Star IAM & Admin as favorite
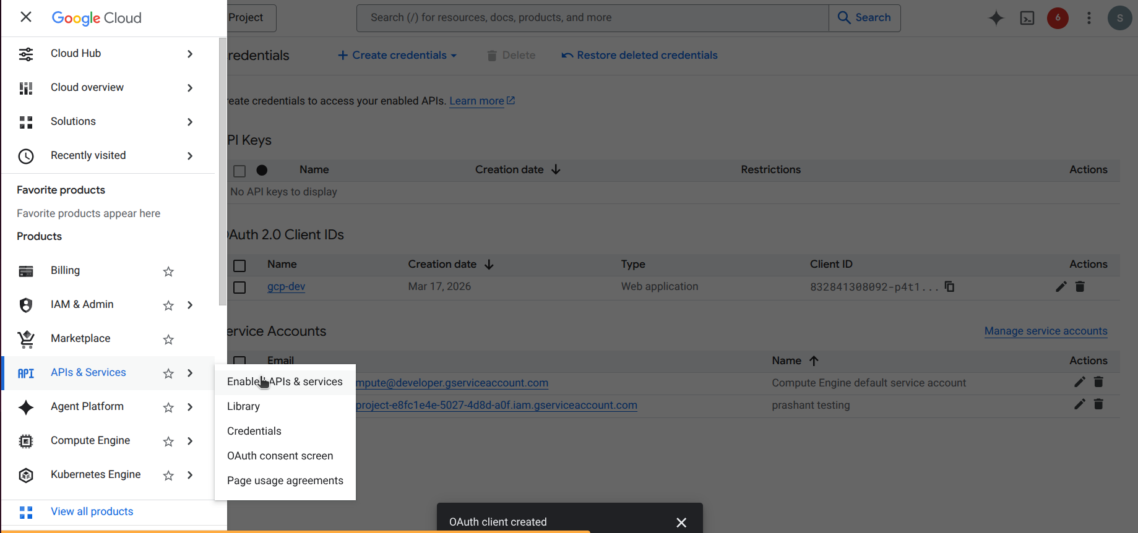The image size is (1138, 533). (x=168, y=305)
